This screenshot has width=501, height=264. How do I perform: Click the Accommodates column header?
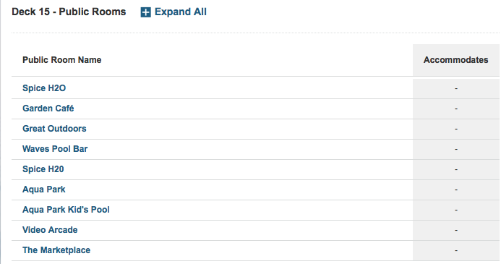(x=456, y=60)
